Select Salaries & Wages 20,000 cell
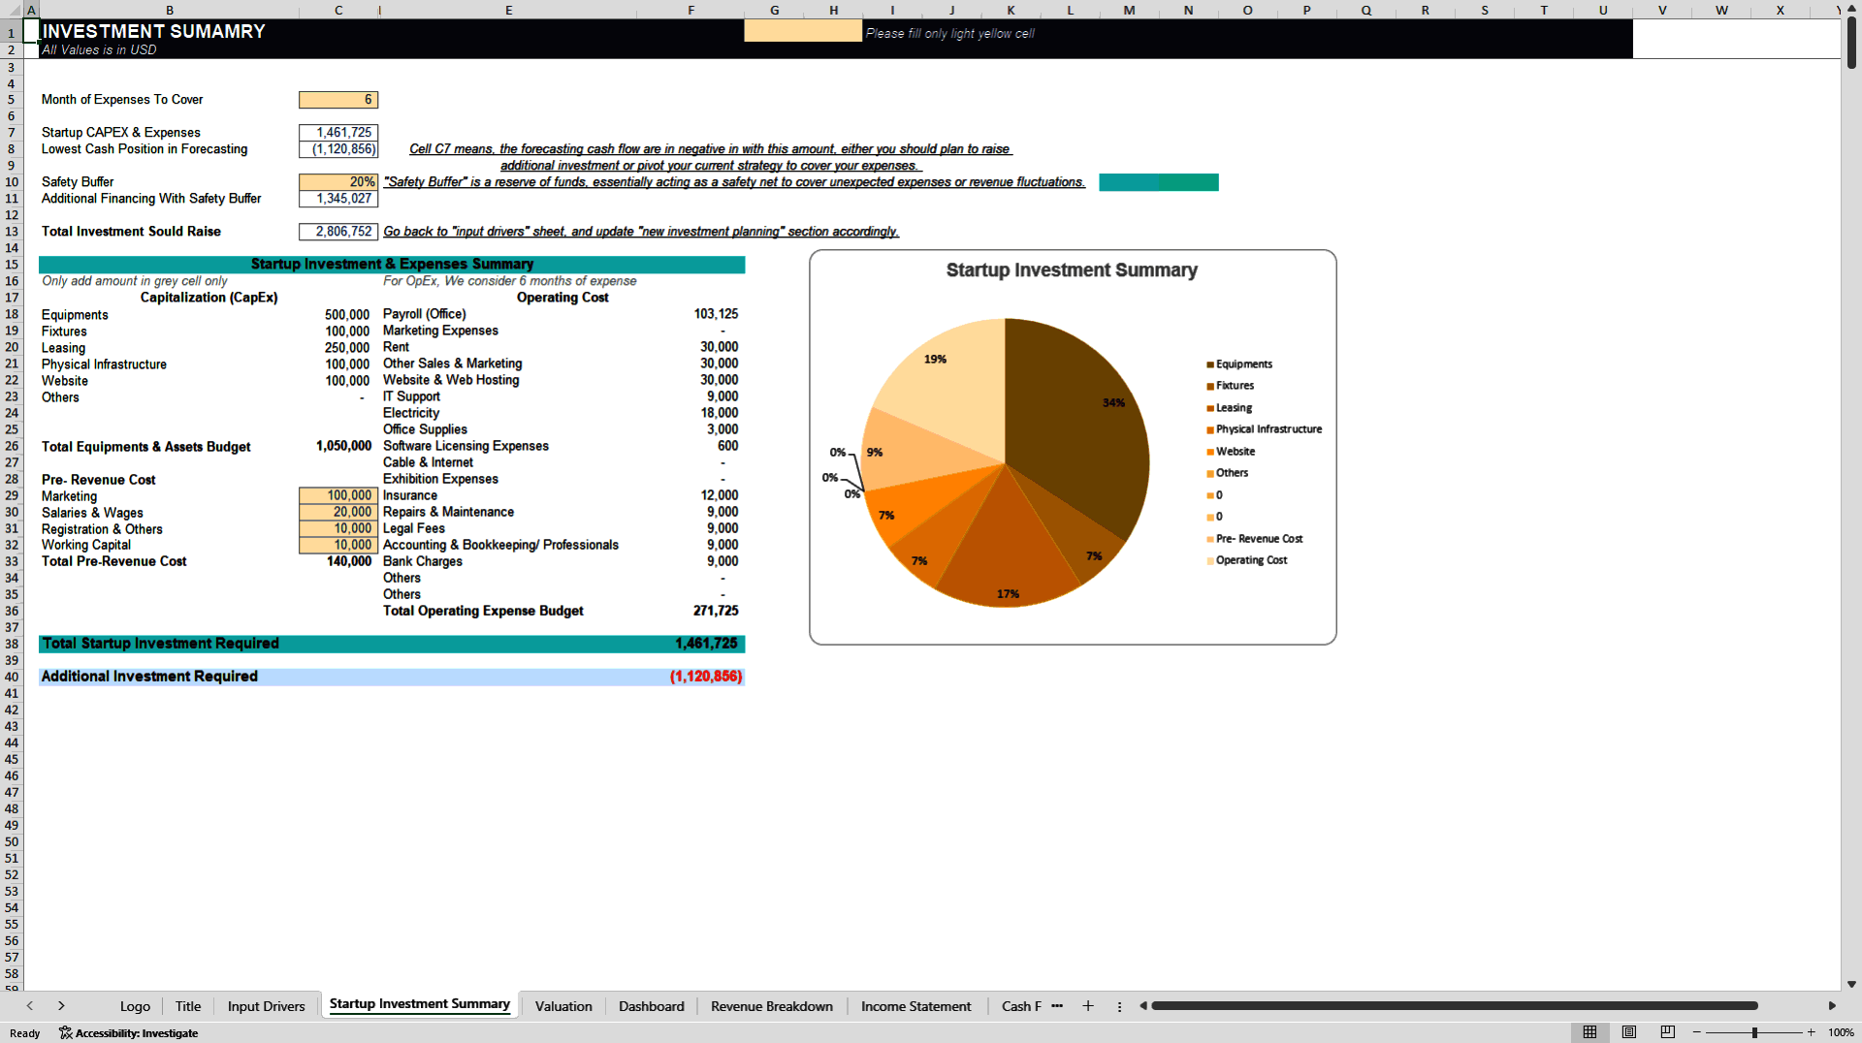 coord(338,512)
